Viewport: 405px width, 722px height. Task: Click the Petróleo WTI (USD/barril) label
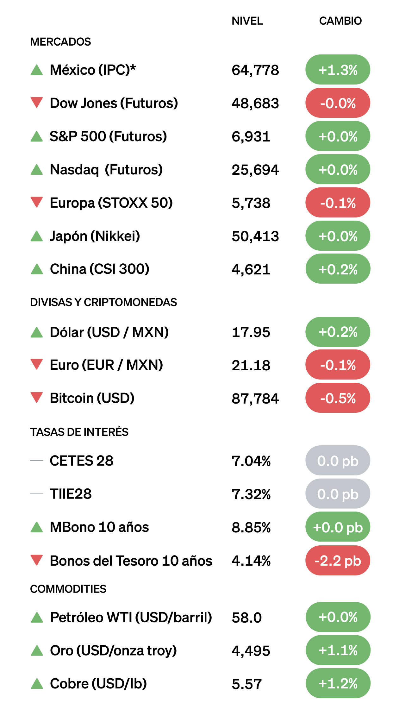point(131,617)
